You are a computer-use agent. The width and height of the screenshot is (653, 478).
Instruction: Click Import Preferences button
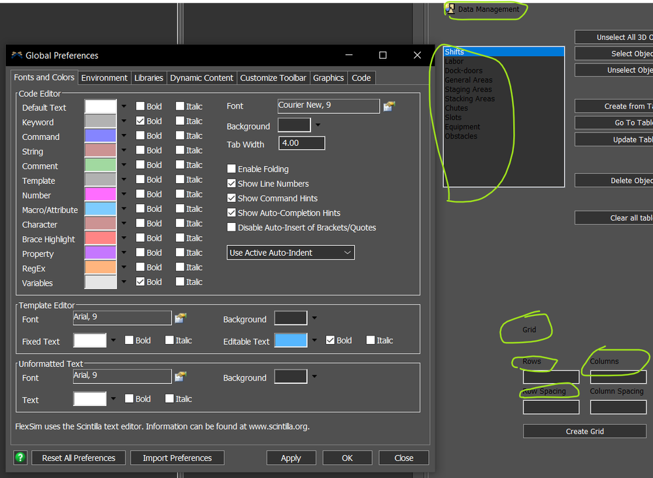[x=177, y=458]
